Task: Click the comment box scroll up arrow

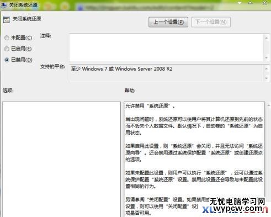Action: click(x=266, y=38)
